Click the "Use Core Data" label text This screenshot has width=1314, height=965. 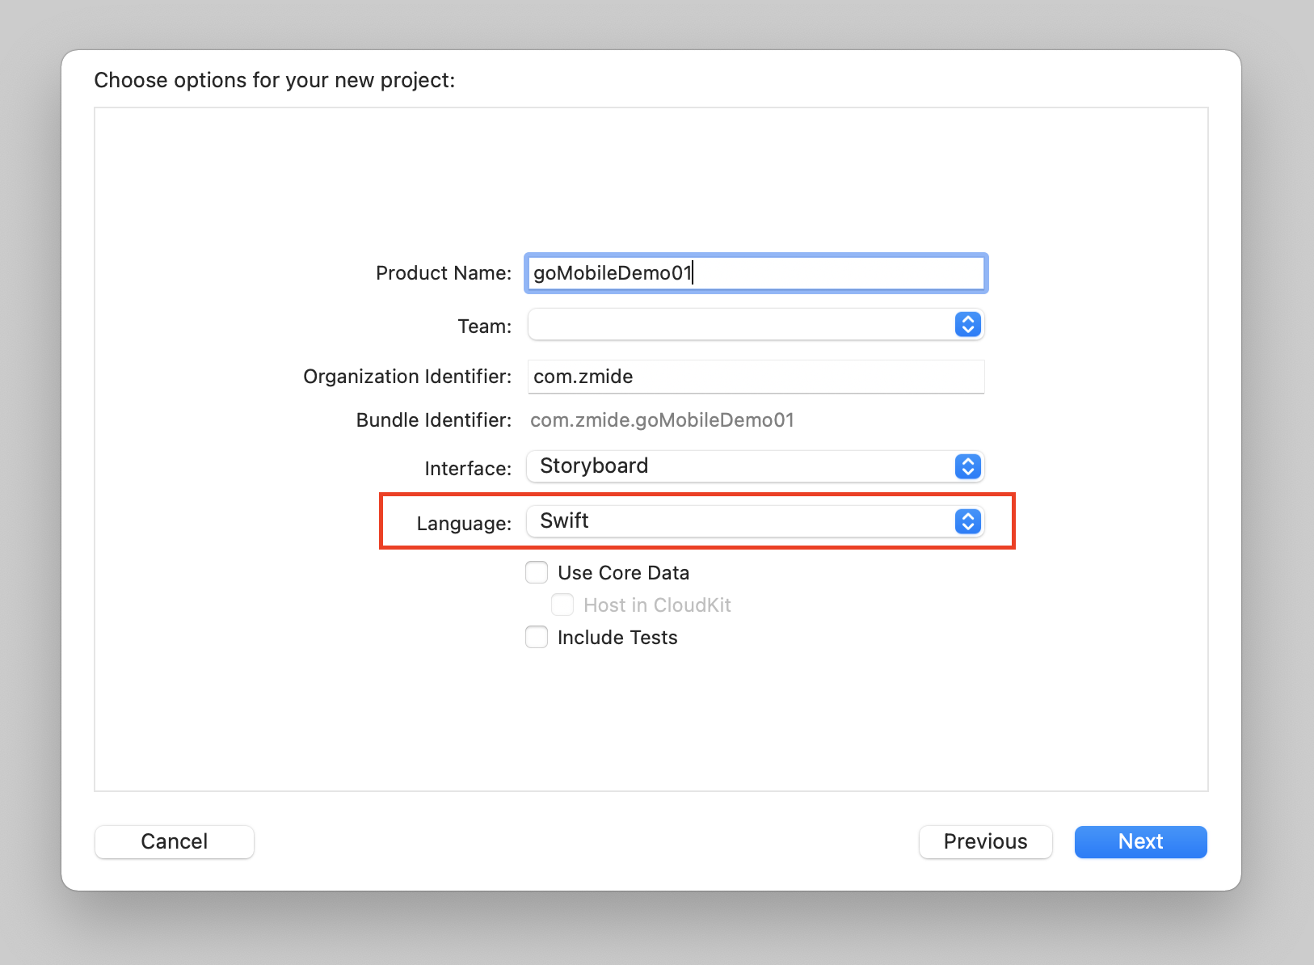click(x=623, y=573)
